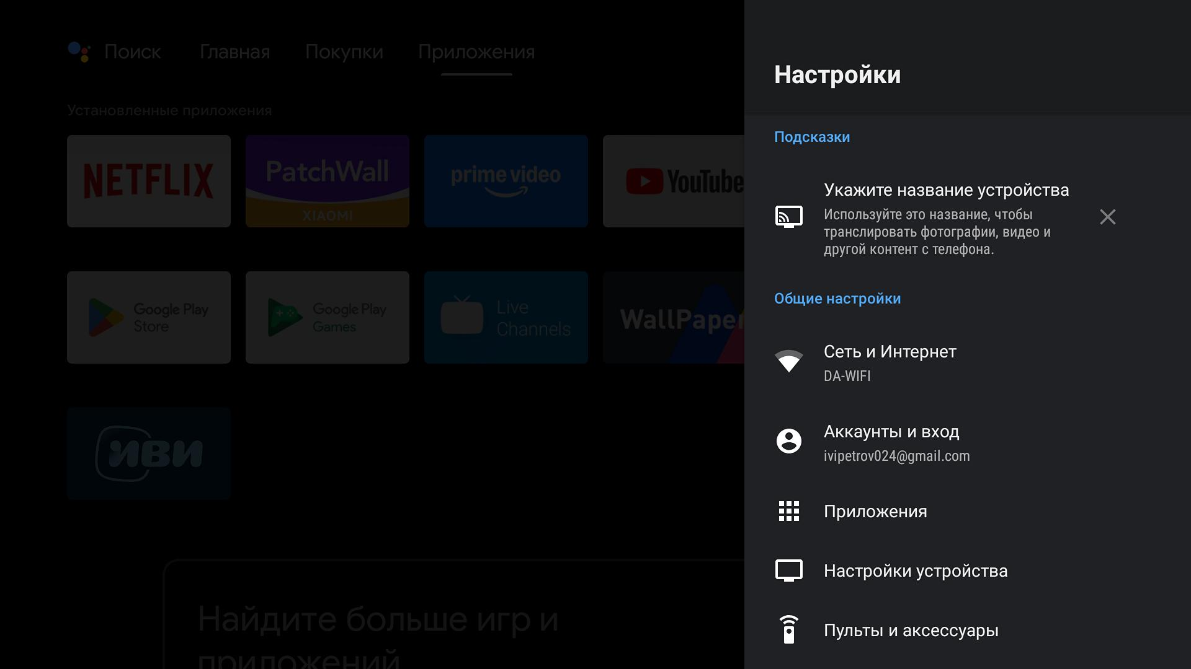Click the remote control icon
Viewport: 1191px width, 669px height.
click(x=789, y=630)
